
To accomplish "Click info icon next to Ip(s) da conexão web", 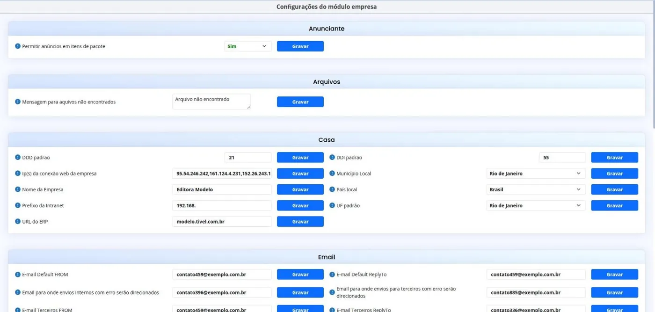I will point(18,174).
